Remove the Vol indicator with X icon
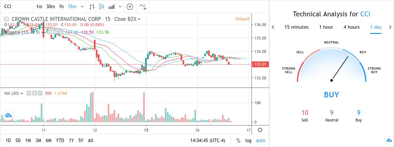Image resolution: width=394 pixels, height=147 pixels. coord(40,93)
